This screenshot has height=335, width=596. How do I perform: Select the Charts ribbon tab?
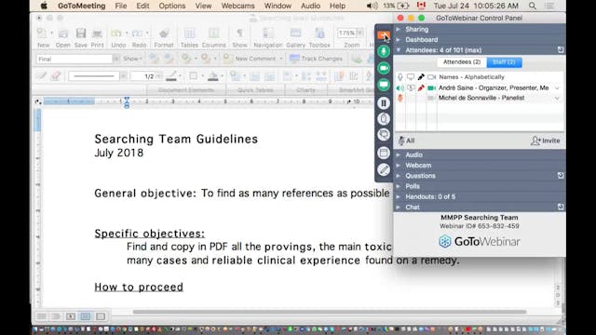306,90
